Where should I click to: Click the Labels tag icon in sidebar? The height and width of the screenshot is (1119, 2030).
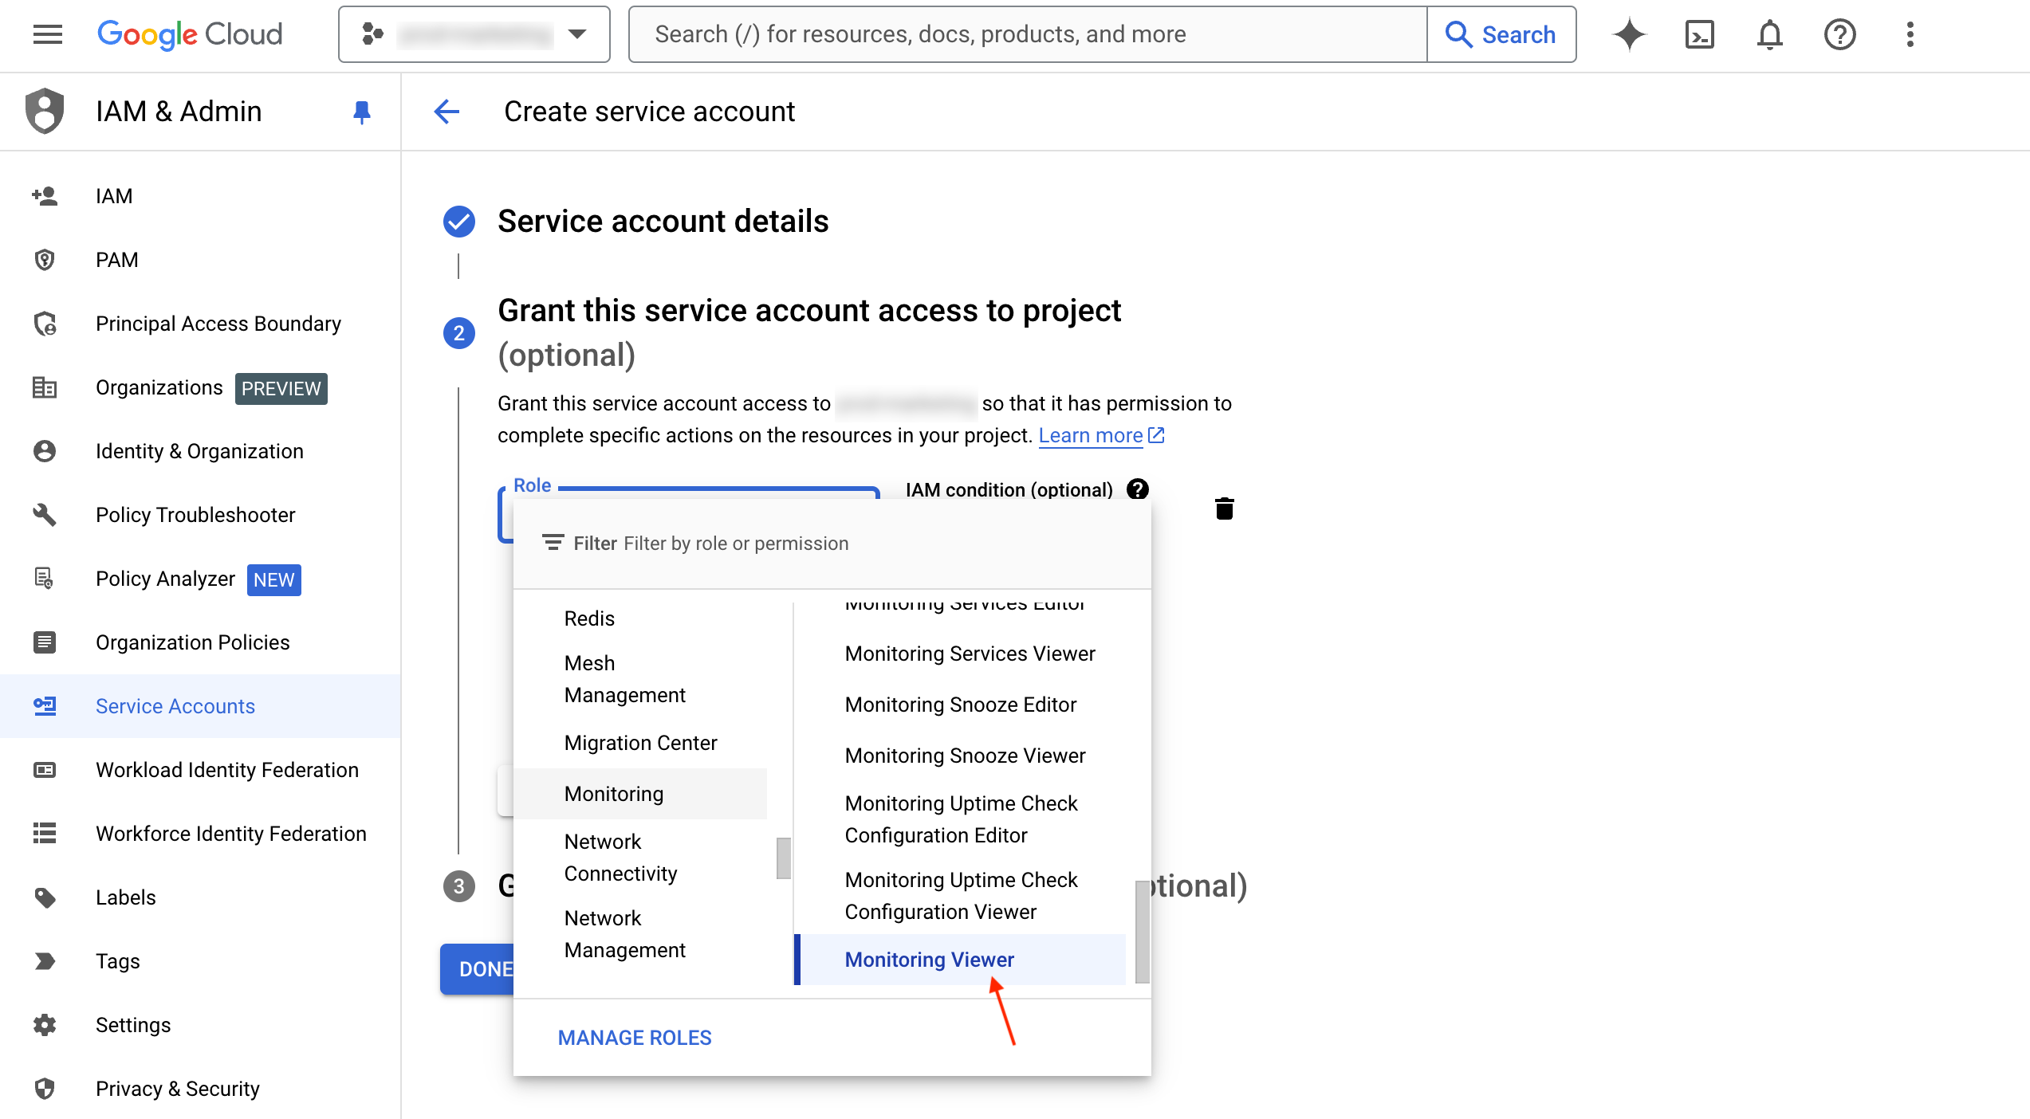pyautogui.click(x=45, y=897)
